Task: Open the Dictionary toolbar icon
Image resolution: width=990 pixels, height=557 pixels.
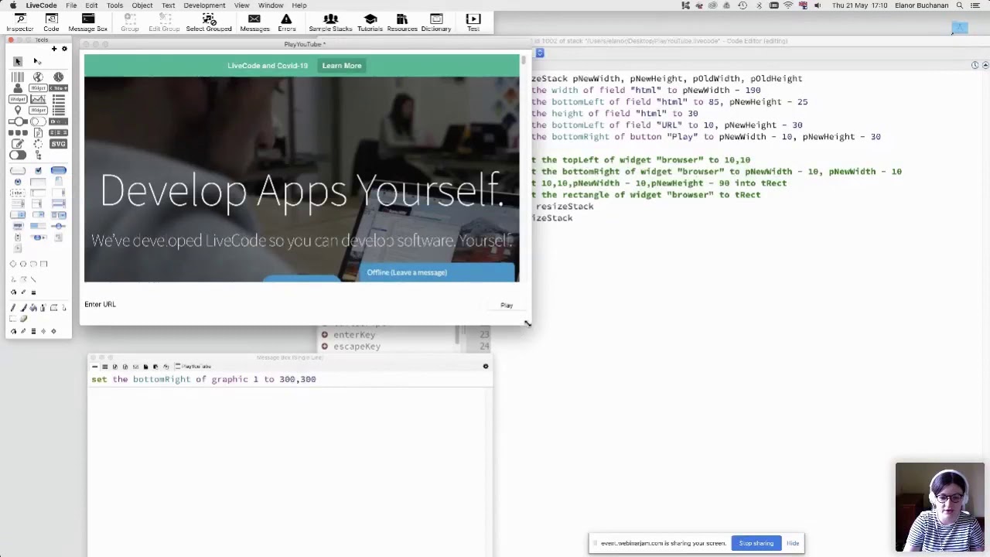Action: (436, 22)
